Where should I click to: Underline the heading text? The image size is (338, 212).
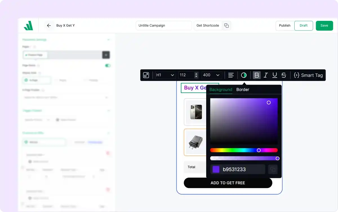pyautogui.click(x=275, y=75)
